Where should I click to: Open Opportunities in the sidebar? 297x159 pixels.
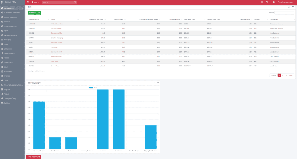9,53
